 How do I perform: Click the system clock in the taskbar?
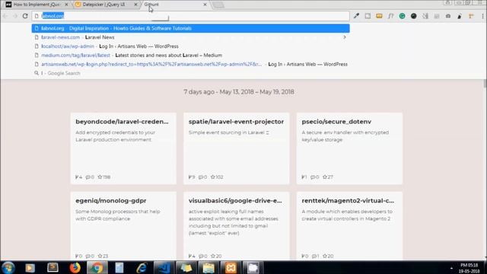[x=469, y=268]
